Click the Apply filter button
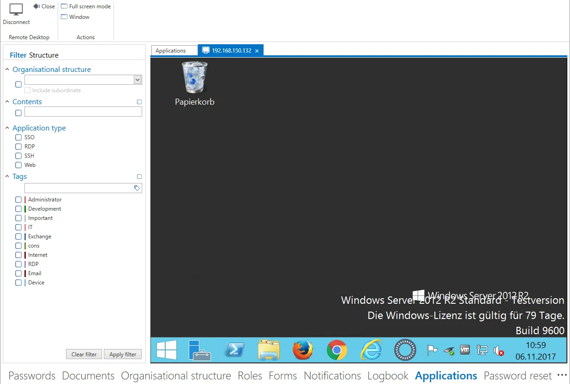The image size is (570, 384). pyautogui.click(x=123, y=354)
